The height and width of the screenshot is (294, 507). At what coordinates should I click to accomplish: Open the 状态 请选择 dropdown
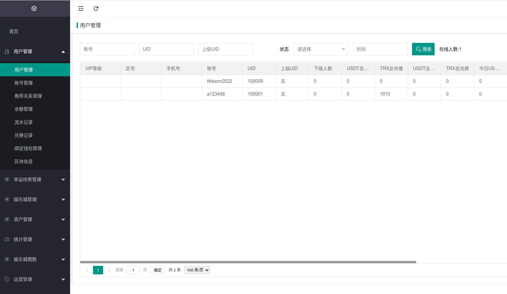tap(321, 49)
